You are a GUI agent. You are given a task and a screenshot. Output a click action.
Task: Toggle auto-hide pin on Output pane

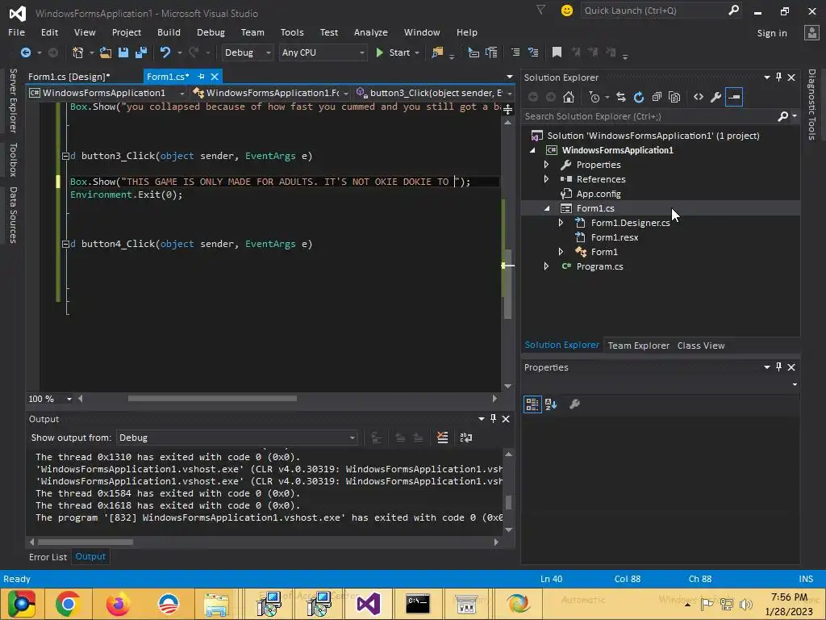493,419
